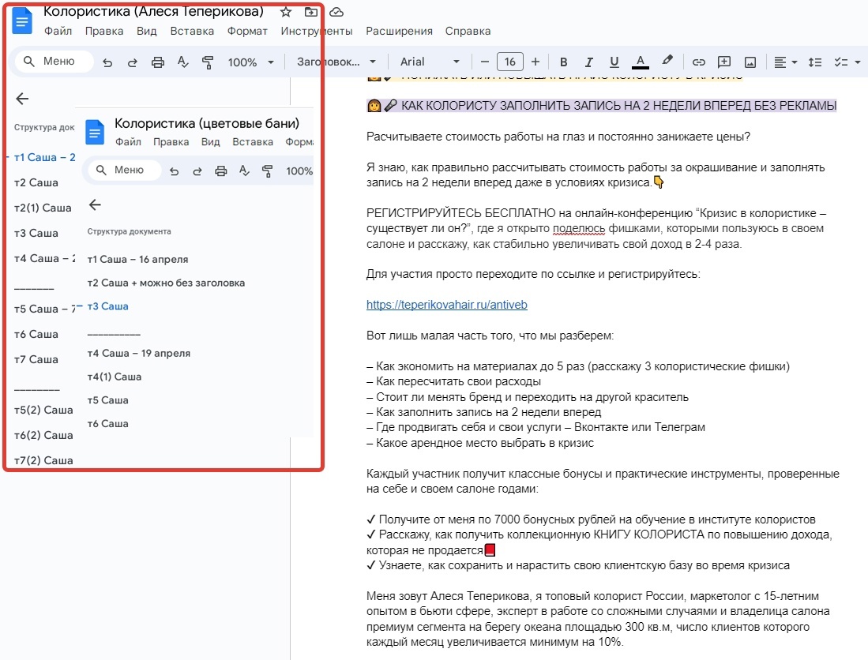Click the undo icon in цветовые бани toolbar
868x660 pixels.
coord(174,171)
